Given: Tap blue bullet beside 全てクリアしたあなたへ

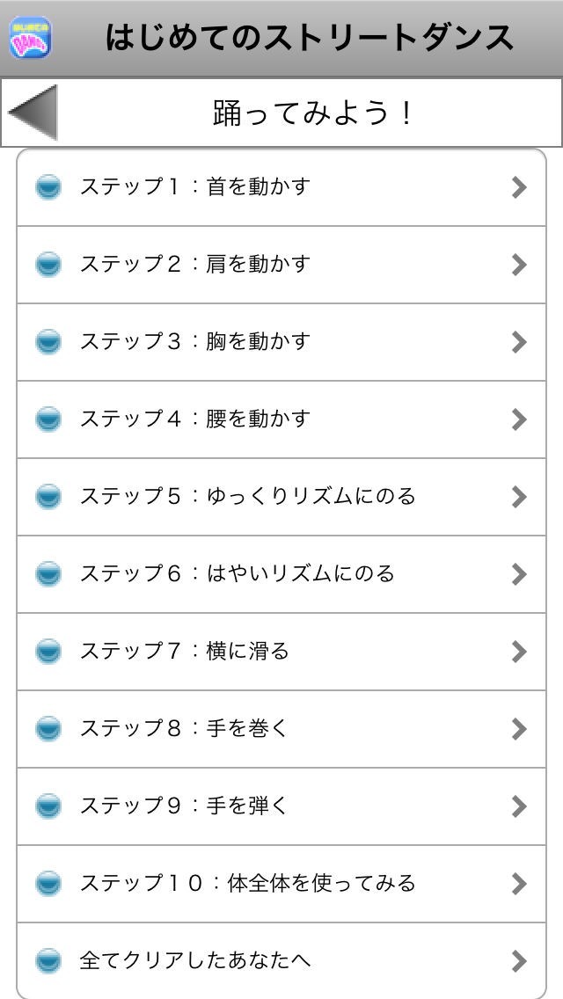Looking at the screenshot, I should [x=48, y=961].
